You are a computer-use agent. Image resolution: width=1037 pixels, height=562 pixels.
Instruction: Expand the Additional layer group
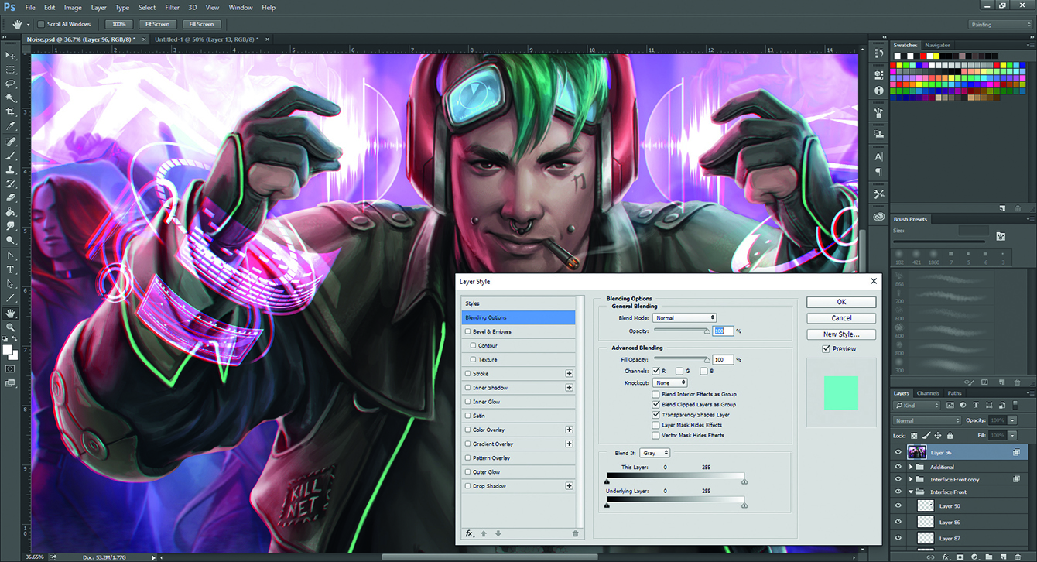pyautogui.click(x=910, y=467)
